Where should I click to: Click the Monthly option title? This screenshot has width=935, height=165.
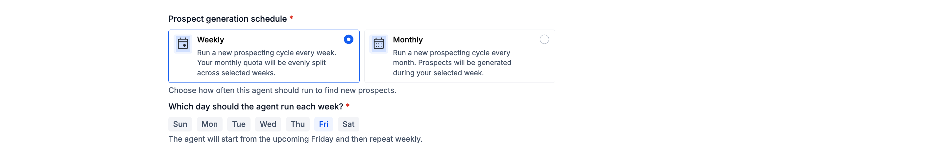coord(408,40)
